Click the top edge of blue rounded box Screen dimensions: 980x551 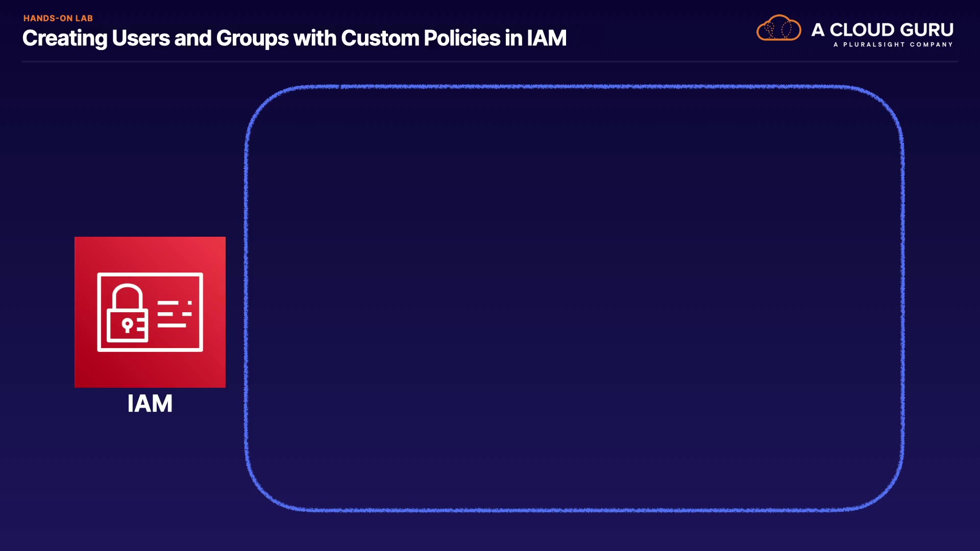tap(574, 87)
